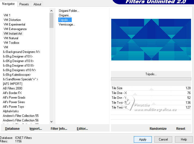Select the plain VM category

pyautogui.click(x=6, y=47)
